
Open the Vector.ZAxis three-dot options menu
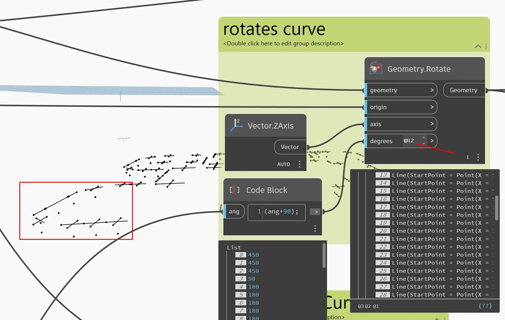click(x=299, y=164)
